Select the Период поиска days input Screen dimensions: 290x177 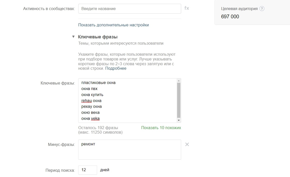pos(87,170)
